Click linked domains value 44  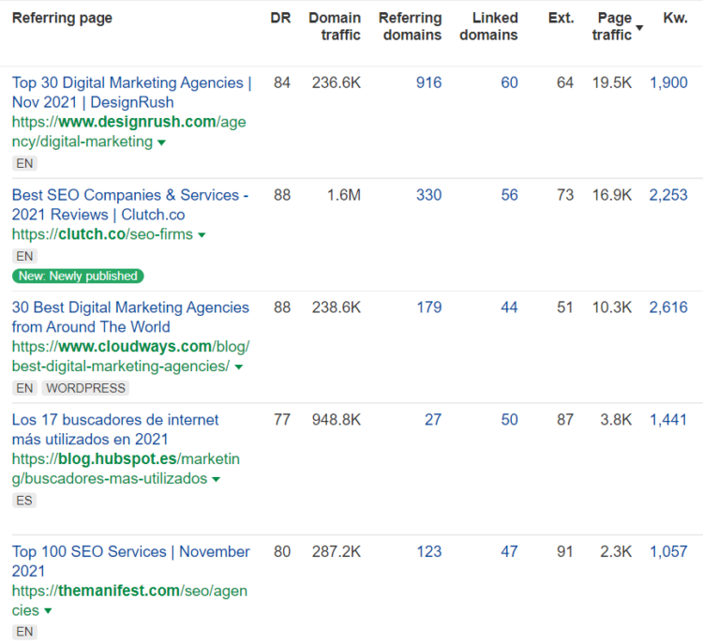pyautogui.click(x=509, y=307)
